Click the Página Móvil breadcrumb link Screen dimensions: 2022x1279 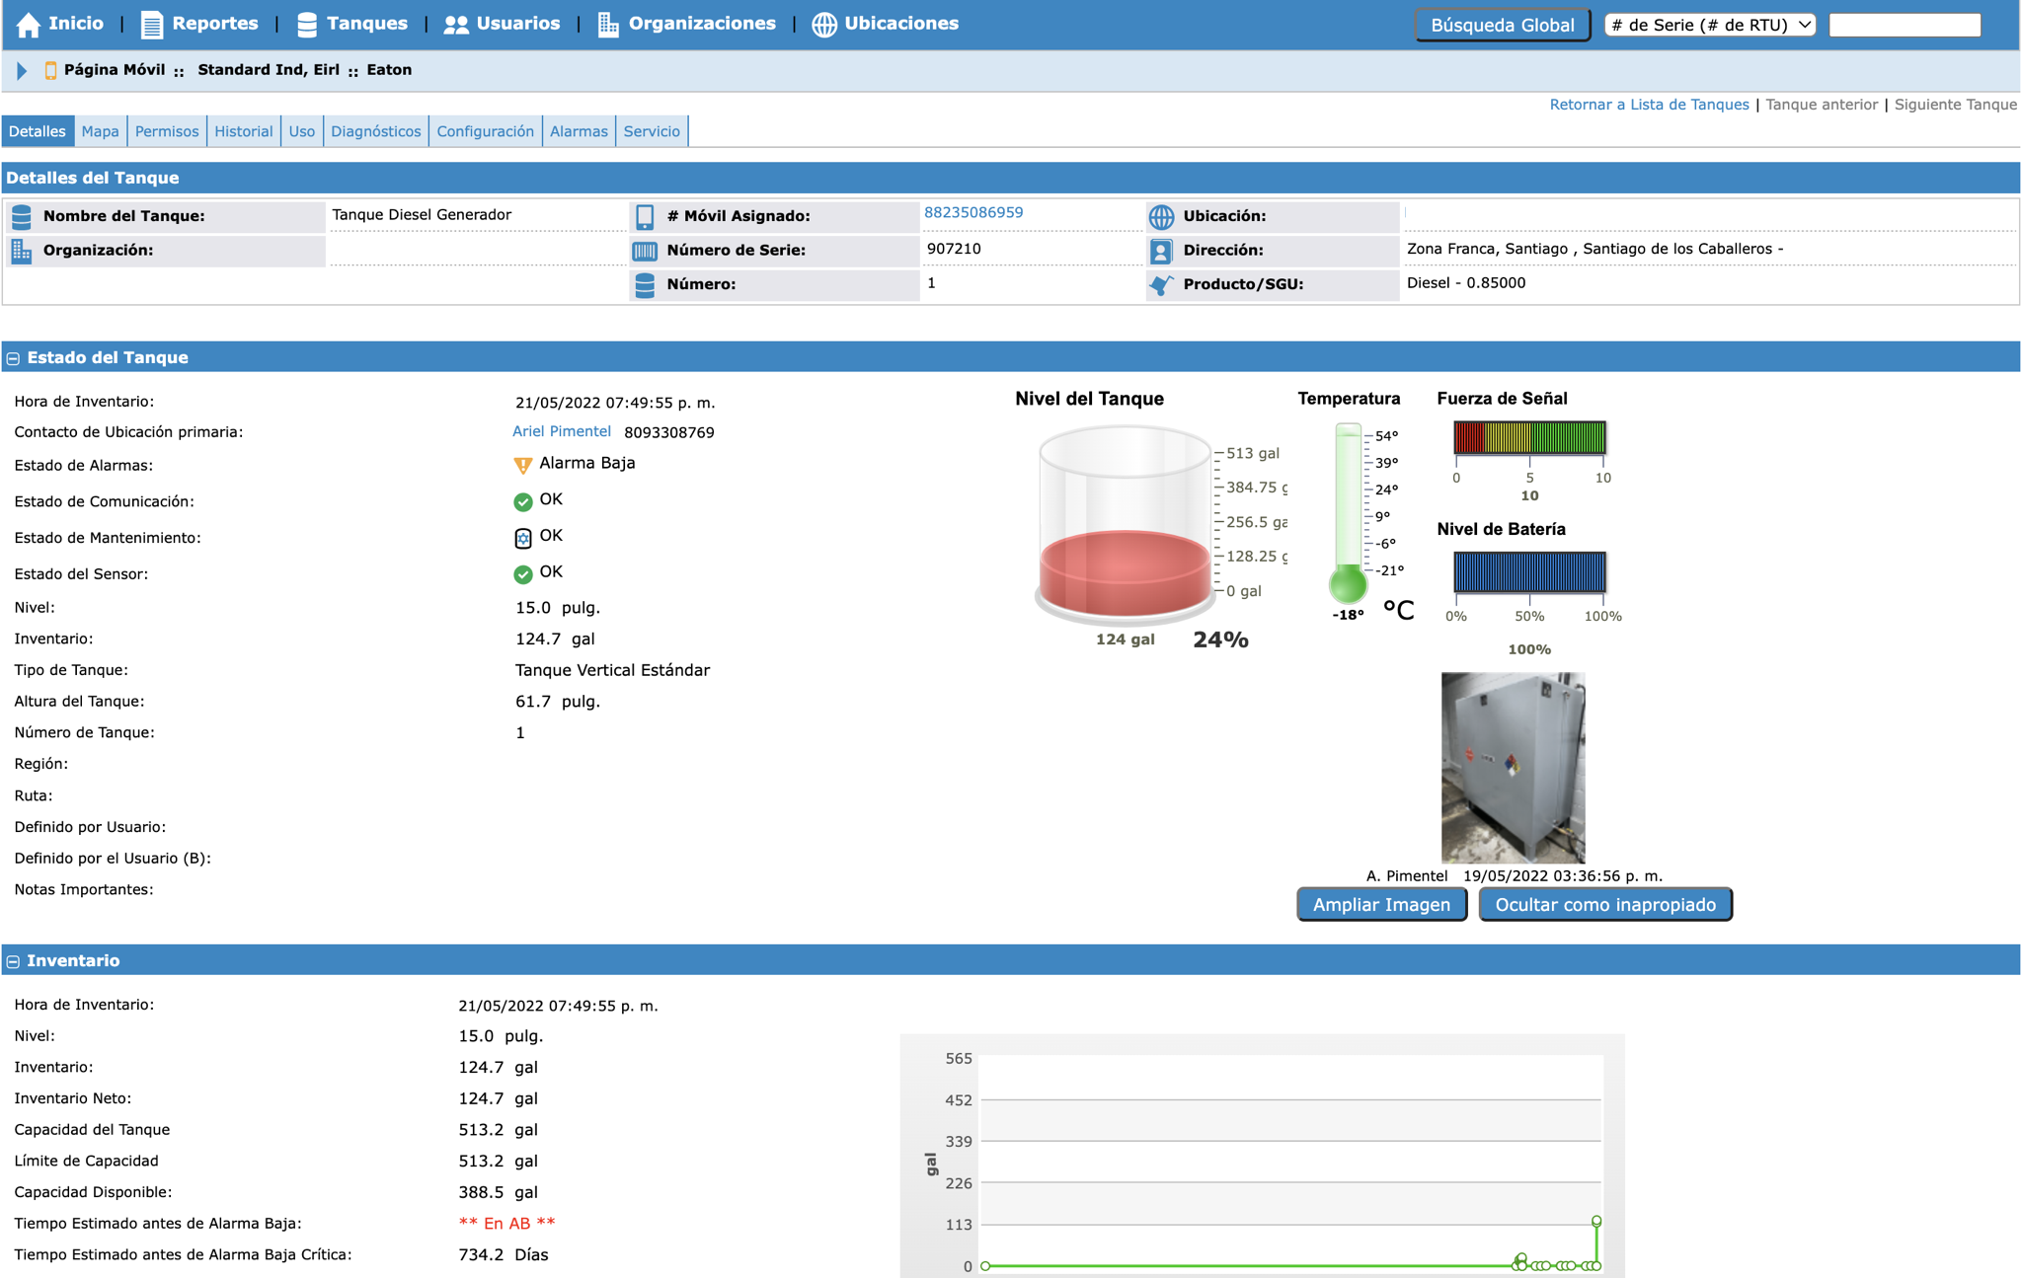[x=115, y=70]
